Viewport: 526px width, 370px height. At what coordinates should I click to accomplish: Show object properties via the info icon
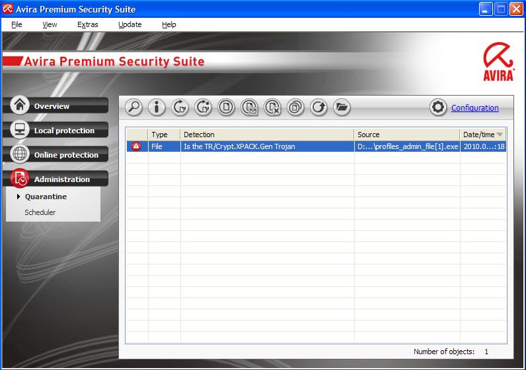(157, 108)
